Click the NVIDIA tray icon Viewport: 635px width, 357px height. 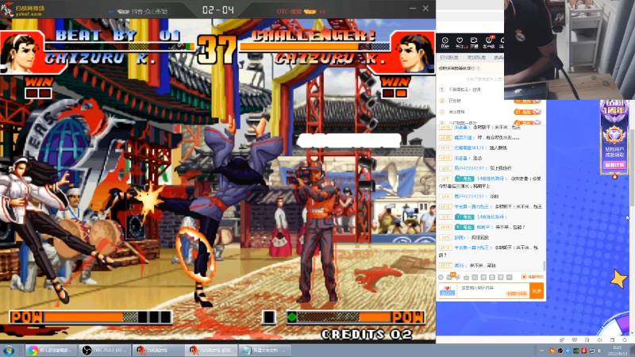click(576, 351)
